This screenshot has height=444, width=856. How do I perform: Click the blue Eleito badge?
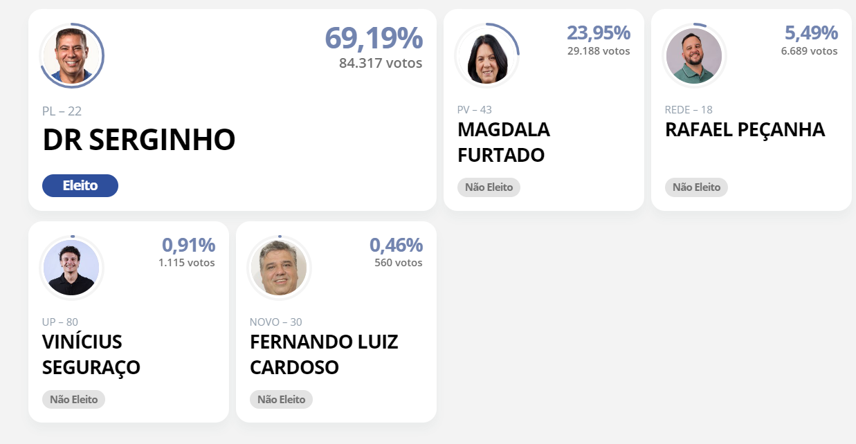click(80, 185)
